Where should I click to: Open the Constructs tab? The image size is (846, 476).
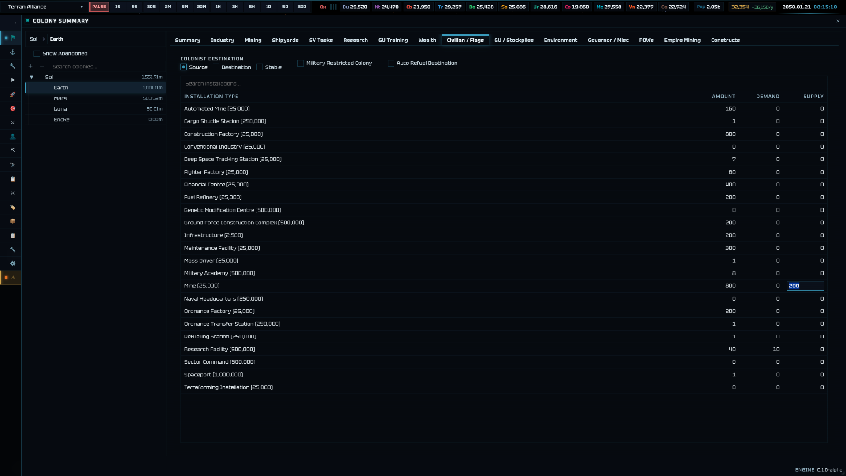(725, 40)
